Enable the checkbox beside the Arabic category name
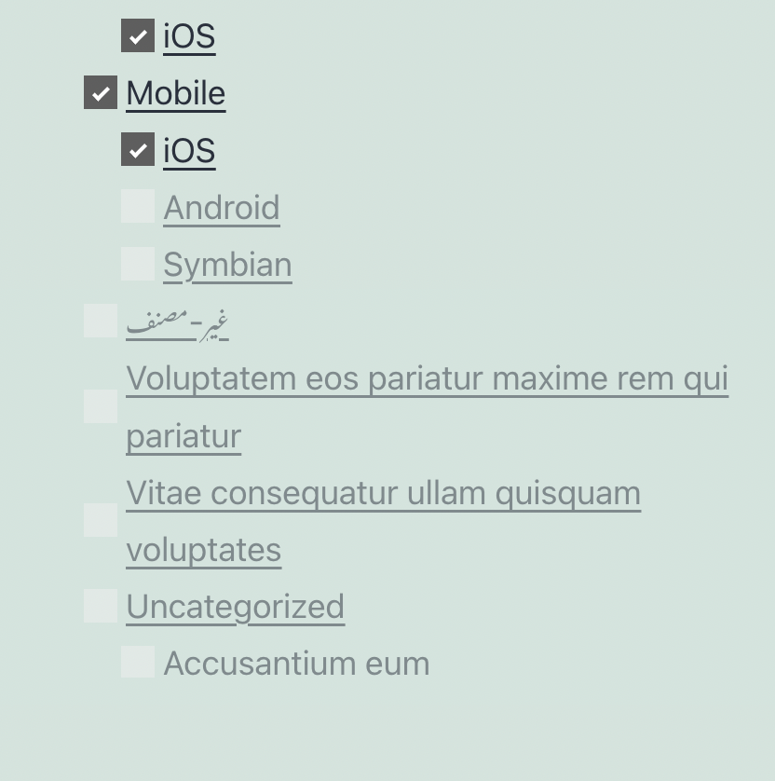The image size is (775, 781). point(101,320)
